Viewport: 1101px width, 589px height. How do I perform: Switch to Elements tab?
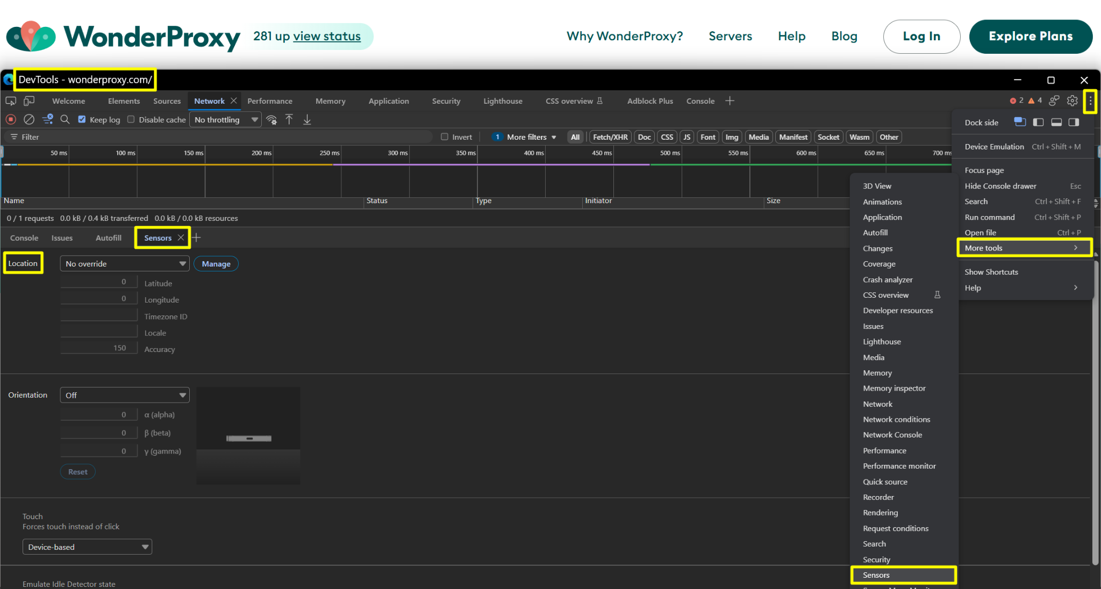pyautogui.click(x=124, y=100)
